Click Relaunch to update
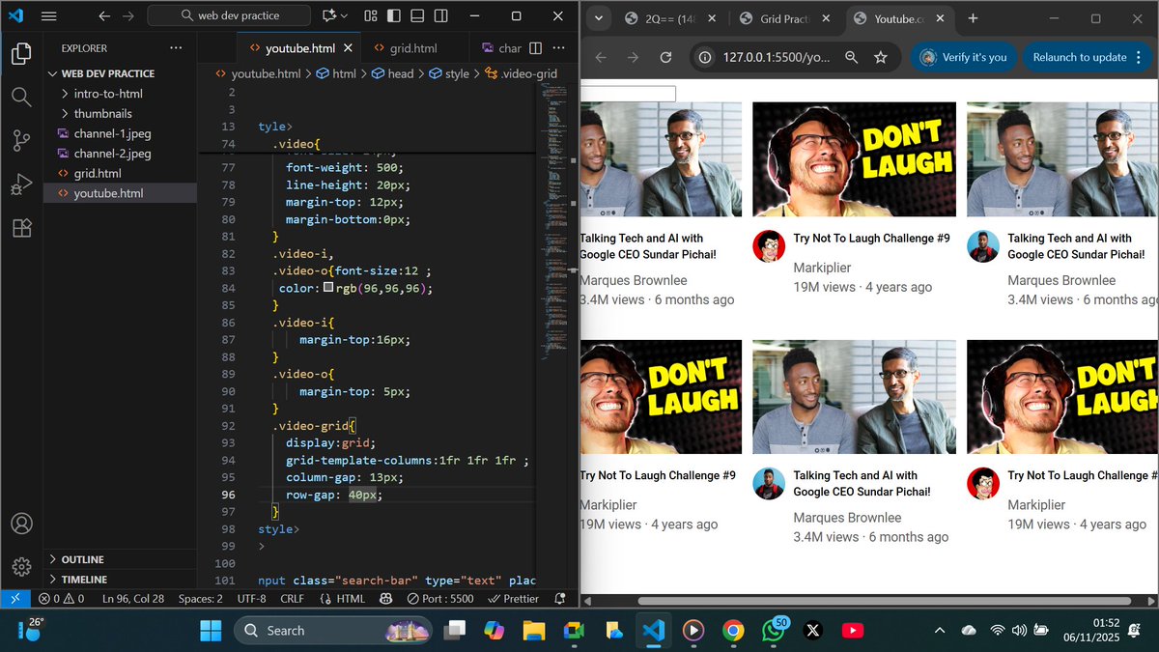1159x652 pixels. pos(1080,57)
